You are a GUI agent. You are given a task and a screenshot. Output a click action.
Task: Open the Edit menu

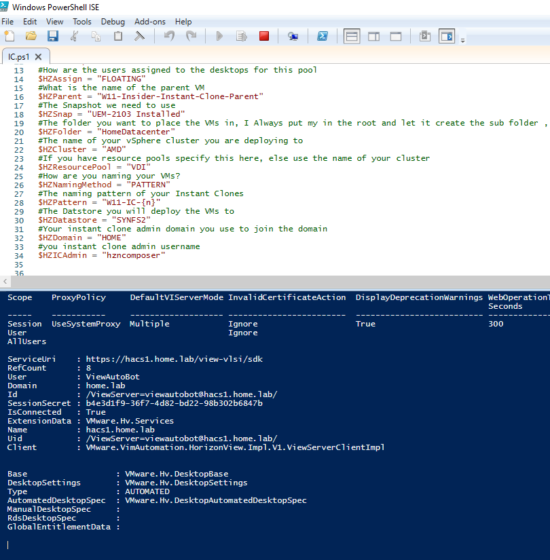30,22
